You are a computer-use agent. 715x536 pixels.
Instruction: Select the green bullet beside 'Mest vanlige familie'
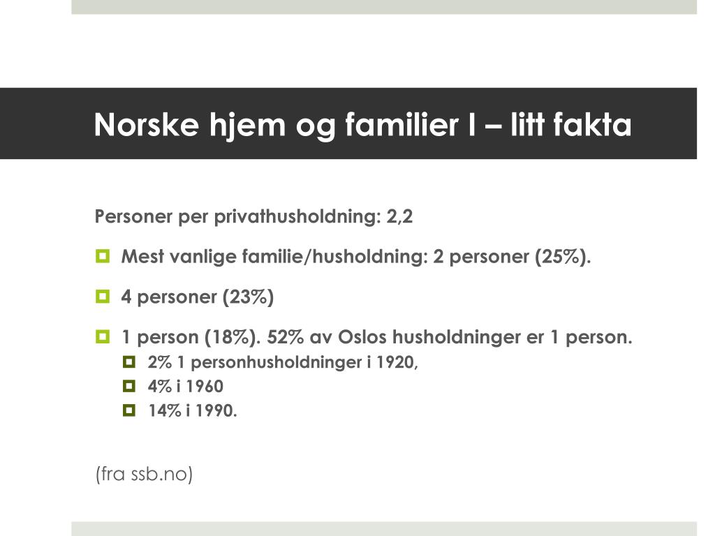coord(103,256)
